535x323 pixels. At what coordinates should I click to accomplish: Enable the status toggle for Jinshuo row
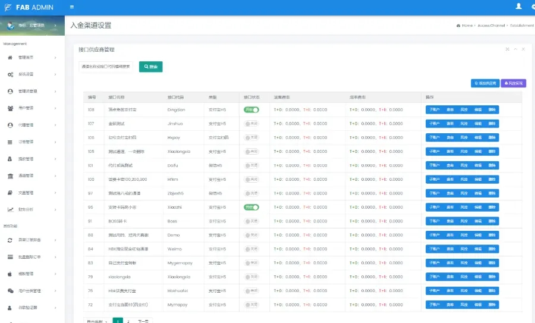251,124
